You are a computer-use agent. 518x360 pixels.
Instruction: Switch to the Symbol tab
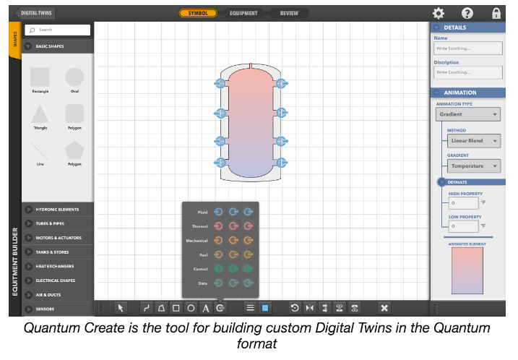(198, 13)
